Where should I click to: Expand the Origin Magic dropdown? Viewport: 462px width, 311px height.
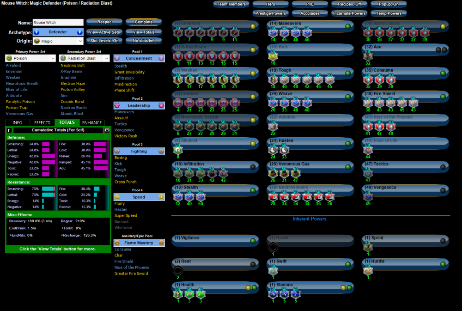click(x=58, y=41)
